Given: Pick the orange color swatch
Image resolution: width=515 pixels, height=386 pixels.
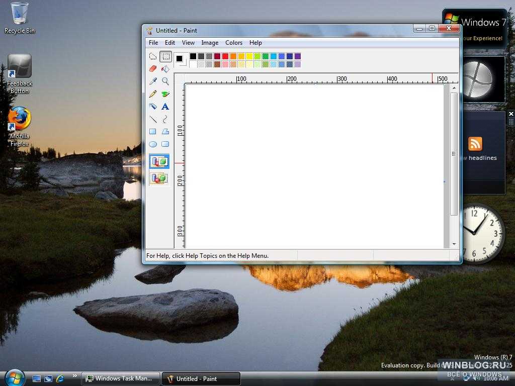Looking at the screenshot, I should click(x=233, y=56).
